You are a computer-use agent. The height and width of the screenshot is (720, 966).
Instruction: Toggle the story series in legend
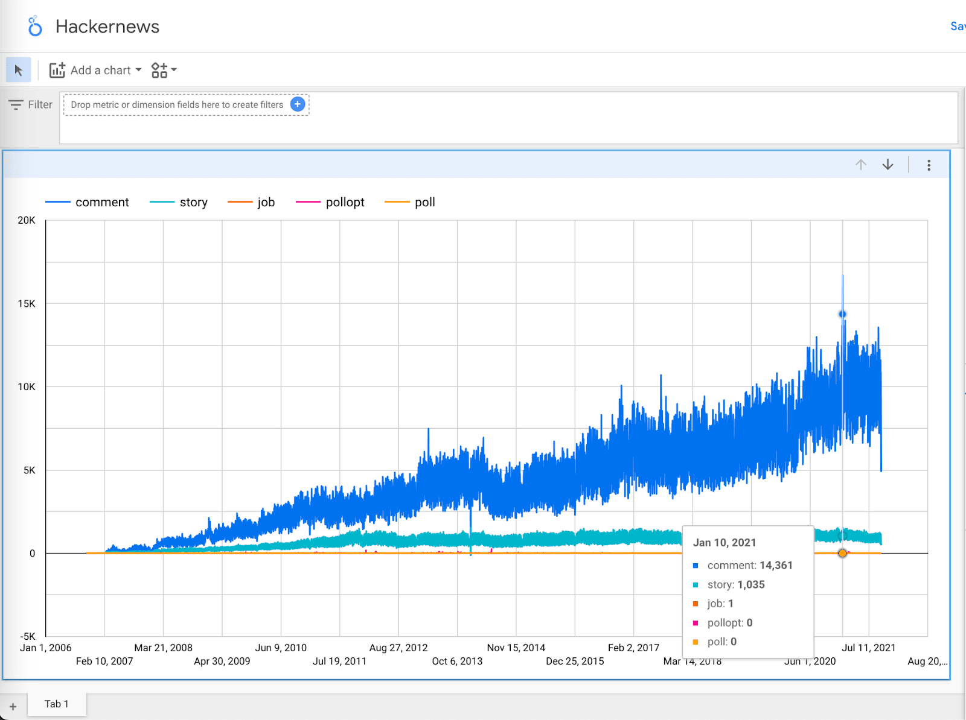[x=193, y=203]
